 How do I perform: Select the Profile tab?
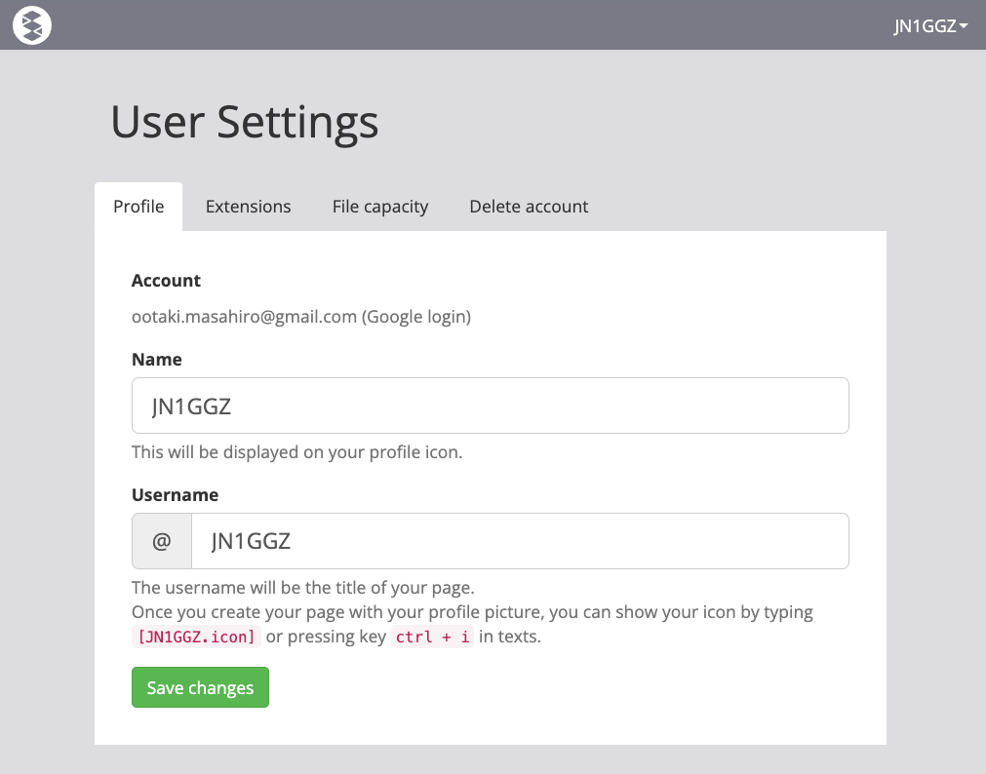[x=138, y=207]
